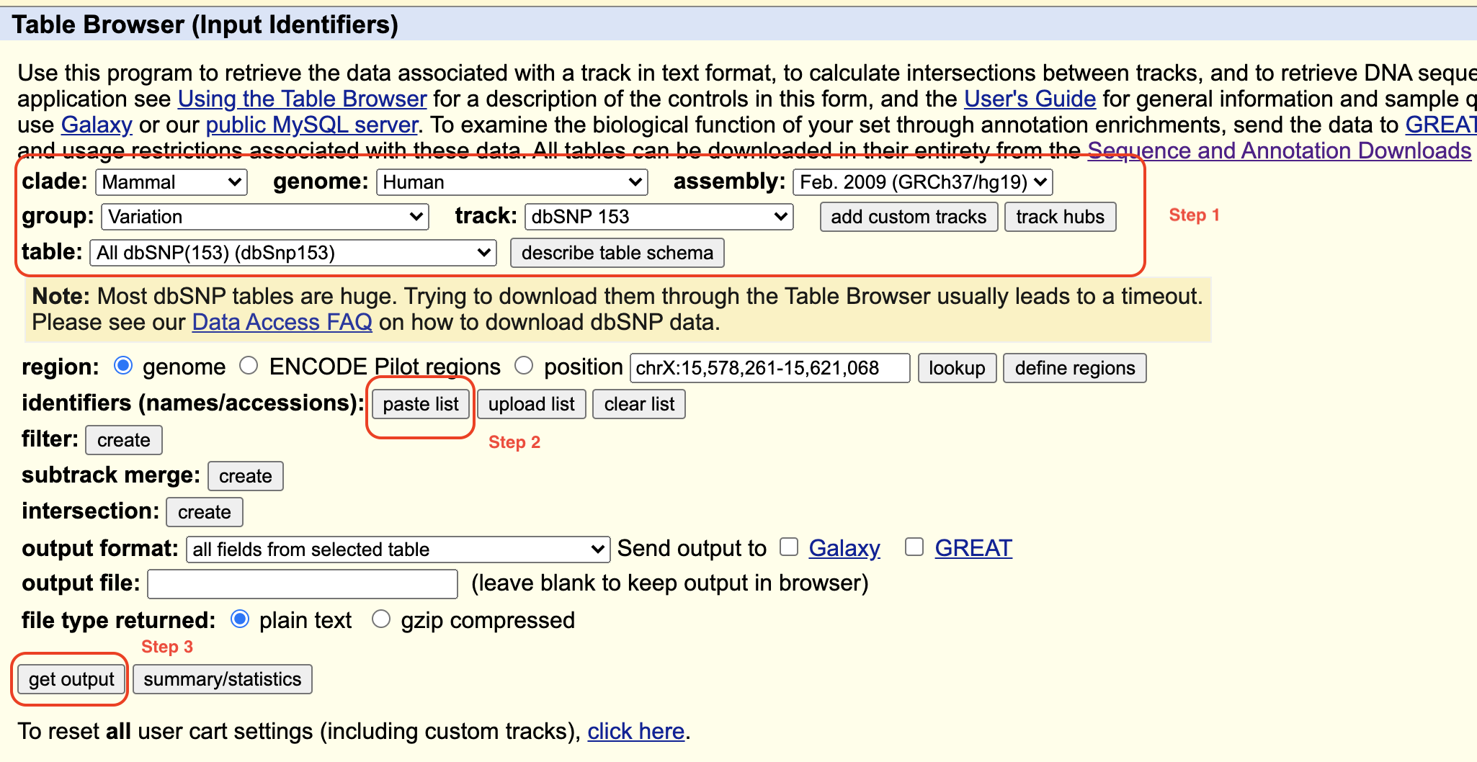Click the output file name field
The width and height of the screenshot is (1477, 762).
pos(302,583)
